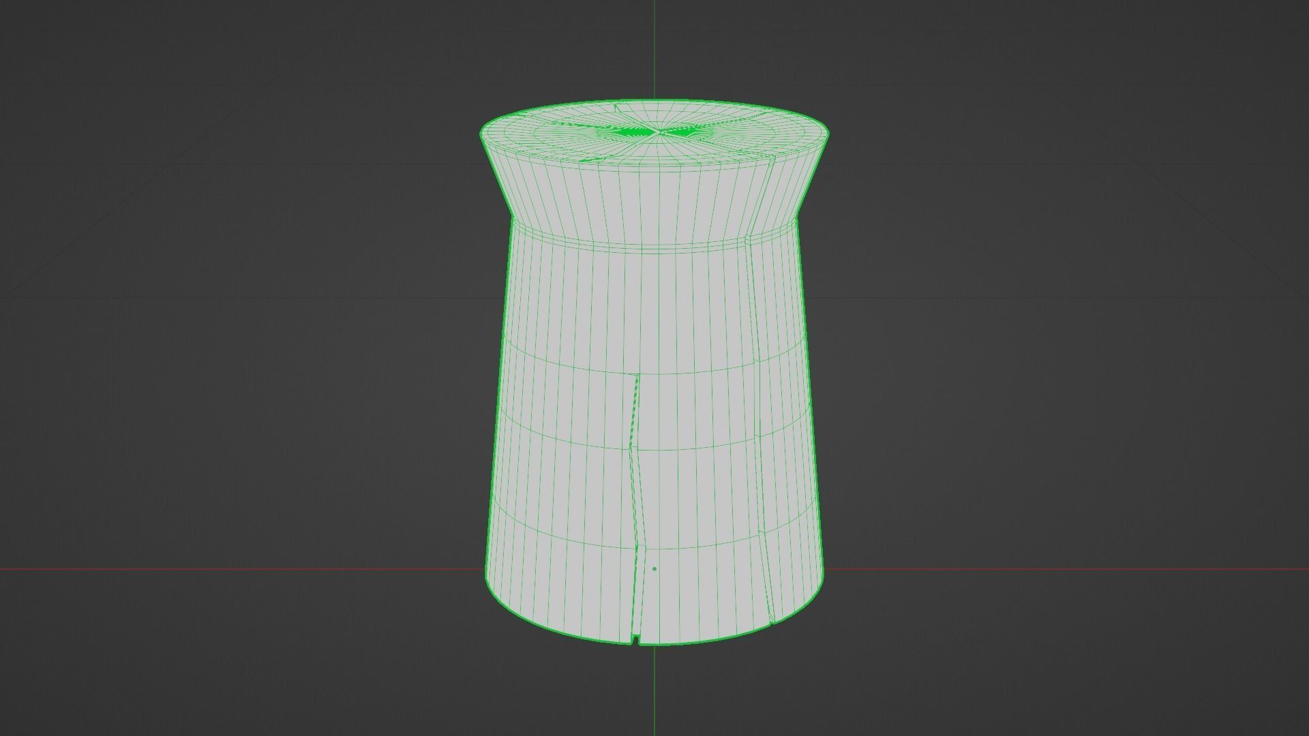Click the small origin dot near the mesh base
The height and width of the screenshot is (736, 1309).
654,568
